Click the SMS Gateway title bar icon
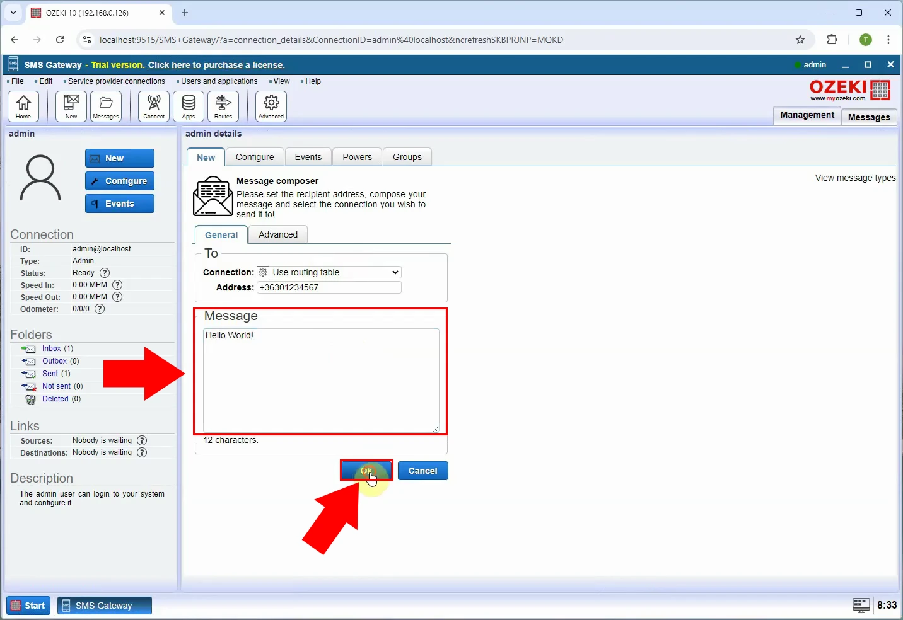The image size is (903, 620). click(13, 64)
